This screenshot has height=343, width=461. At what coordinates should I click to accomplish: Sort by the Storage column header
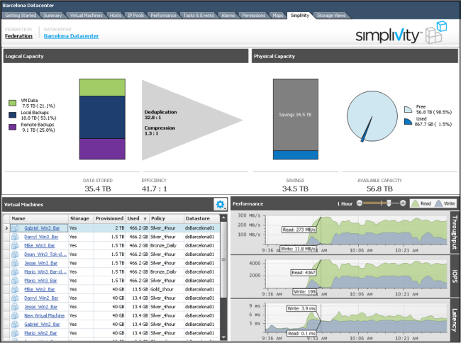click(x=81, y=218)
